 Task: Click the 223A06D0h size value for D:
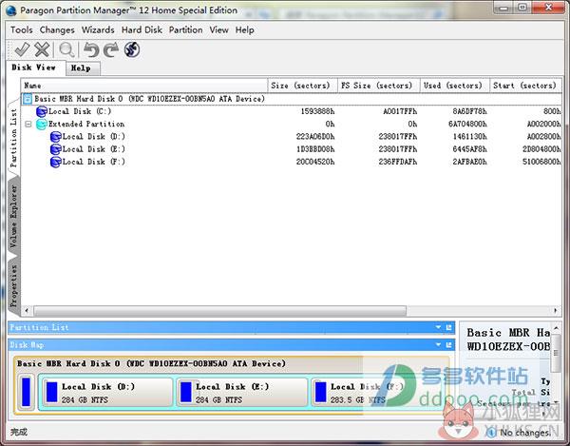[315, 137]
